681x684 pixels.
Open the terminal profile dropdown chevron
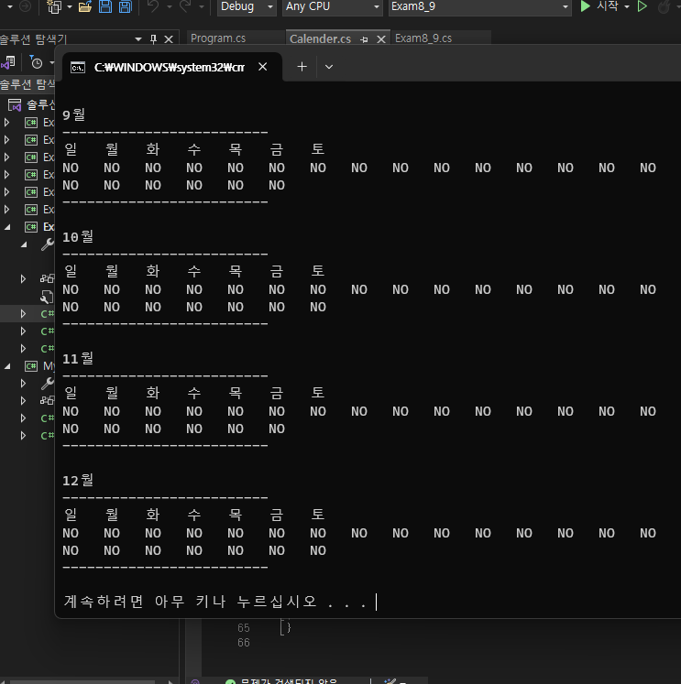pos(329,67)
